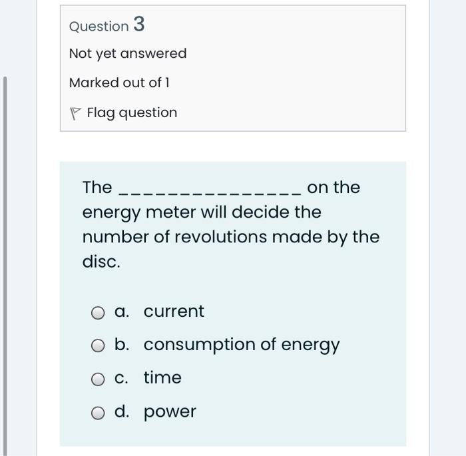Viewport: 466px width, 456px height.
Task: Click the 'Question 3' heading
Action: (107, 25)
